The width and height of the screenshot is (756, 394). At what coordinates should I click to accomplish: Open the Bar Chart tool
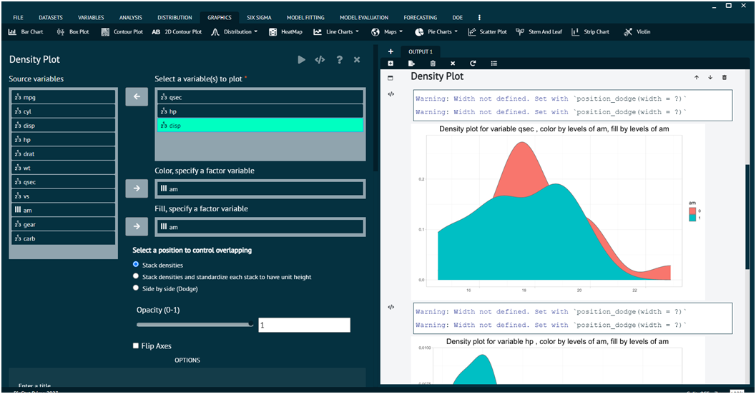pyautogui.click(x=26, y=31)
